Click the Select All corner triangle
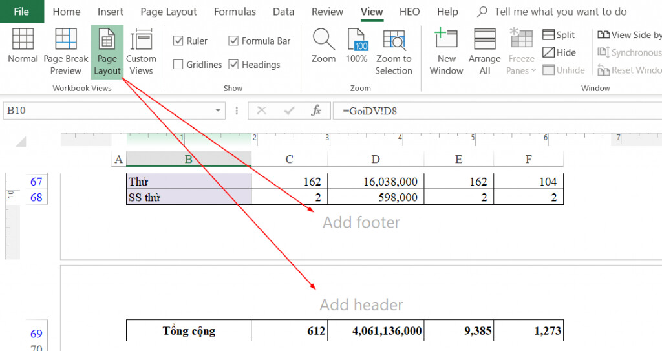662x351 pixels. tap(21, 142)
